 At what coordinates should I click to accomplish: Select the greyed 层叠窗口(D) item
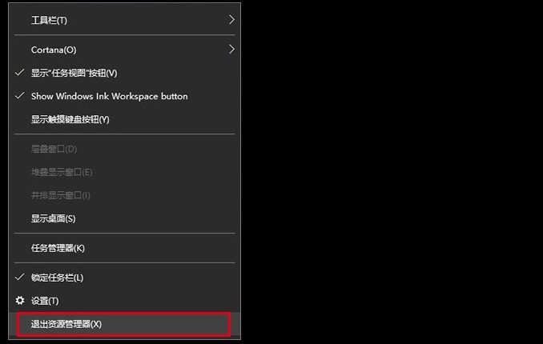[54, 149]
